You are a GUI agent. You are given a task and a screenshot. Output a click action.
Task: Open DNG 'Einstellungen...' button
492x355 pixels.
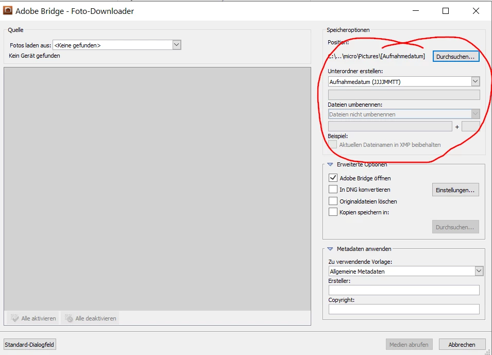click(455, 190)
